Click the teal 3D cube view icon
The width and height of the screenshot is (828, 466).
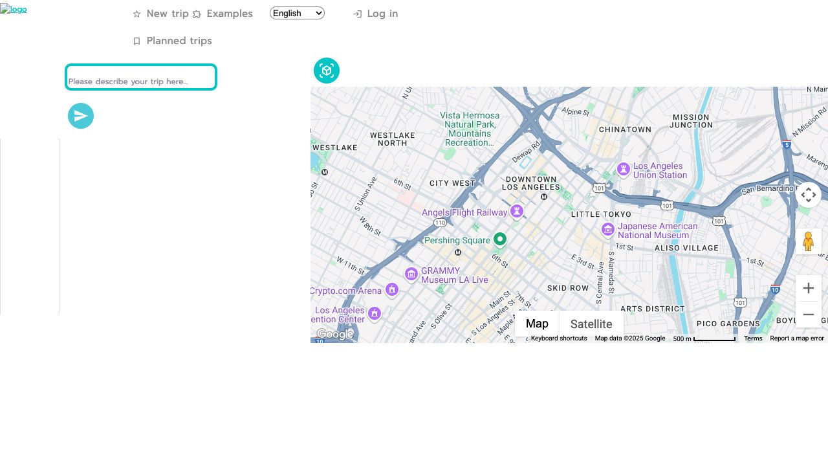pyautogui.click(x=327, y=71)
